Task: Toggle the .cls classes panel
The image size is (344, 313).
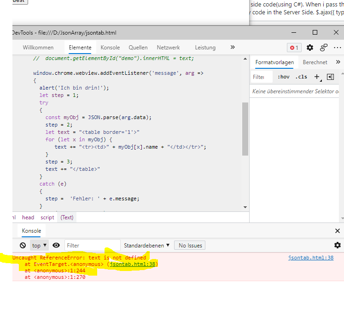Action: [301, 77]
